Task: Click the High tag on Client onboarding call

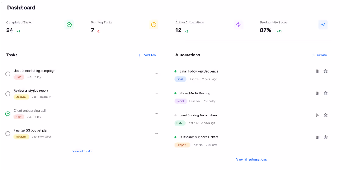Action: 19,117
